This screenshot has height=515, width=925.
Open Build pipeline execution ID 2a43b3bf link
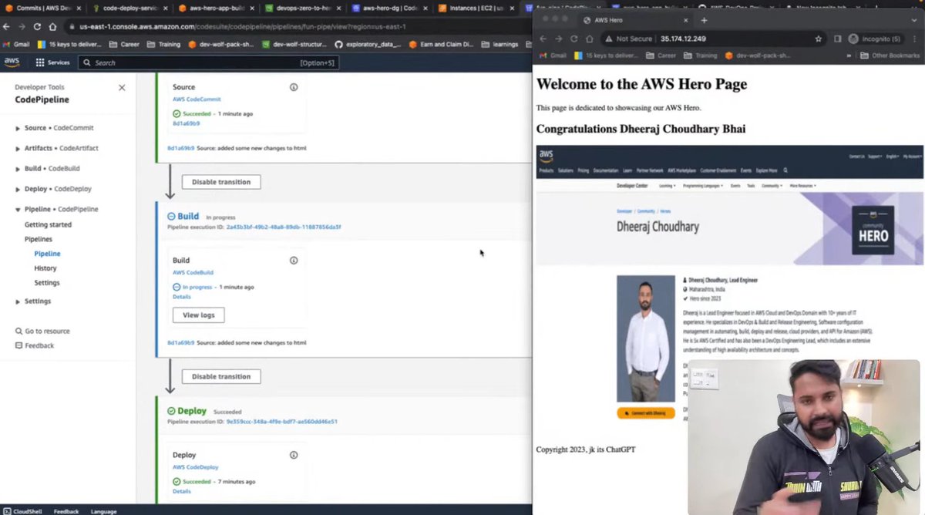[x=283, y=227]
